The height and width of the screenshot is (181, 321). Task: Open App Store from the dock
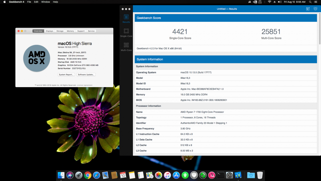(x=176, y=175)
